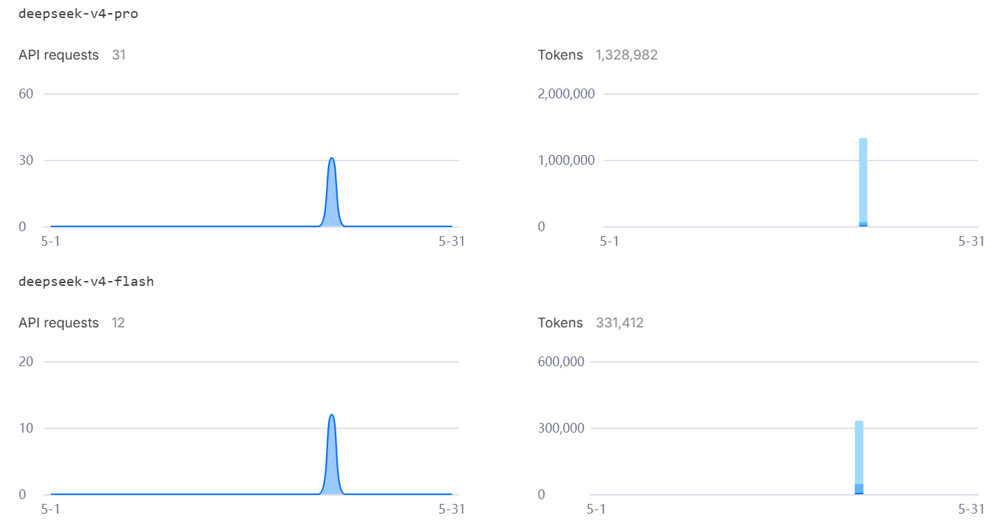1007x524 pixels.
Task: Click the request count "31"
Action: click(x=119, y=55)
